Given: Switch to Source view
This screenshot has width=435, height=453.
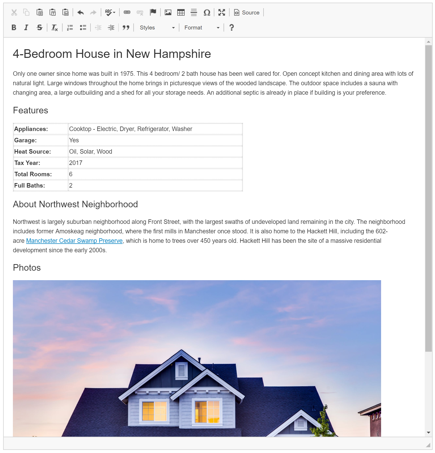Looking at the screenshot, I should coord(247,12).
